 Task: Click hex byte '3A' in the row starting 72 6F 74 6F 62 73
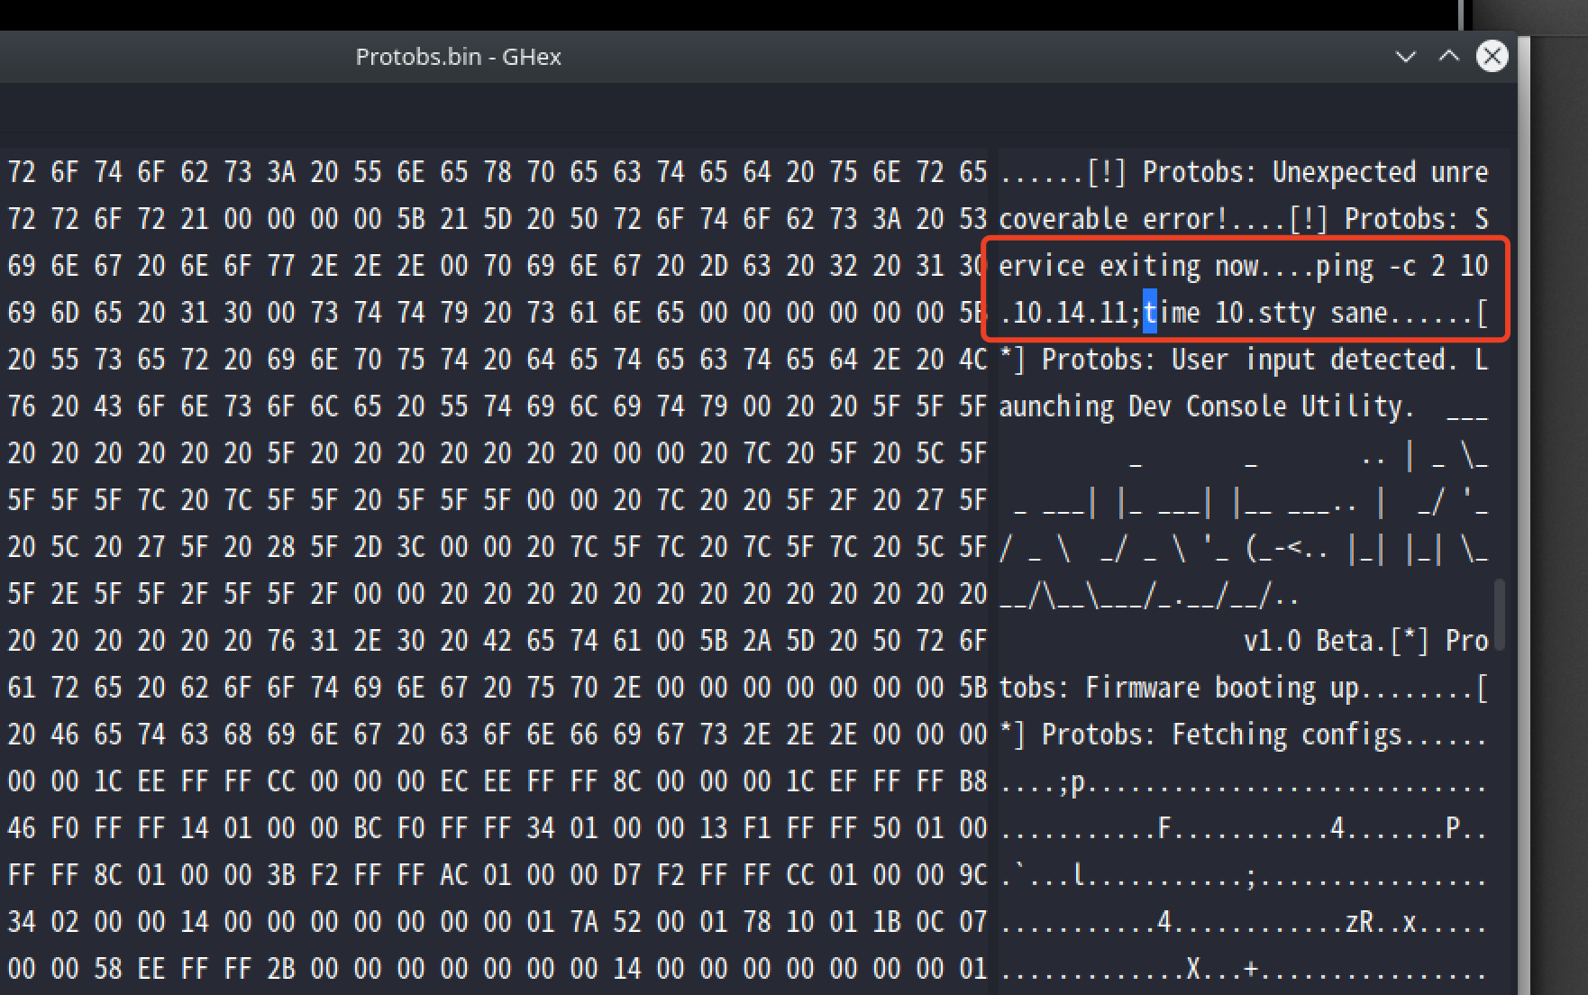click(281, 172)
